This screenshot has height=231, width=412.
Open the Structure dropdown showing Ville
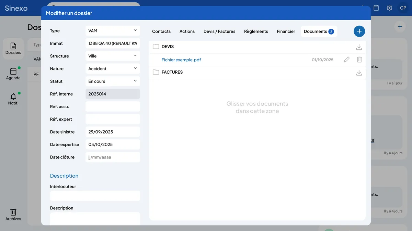(113, 56)
